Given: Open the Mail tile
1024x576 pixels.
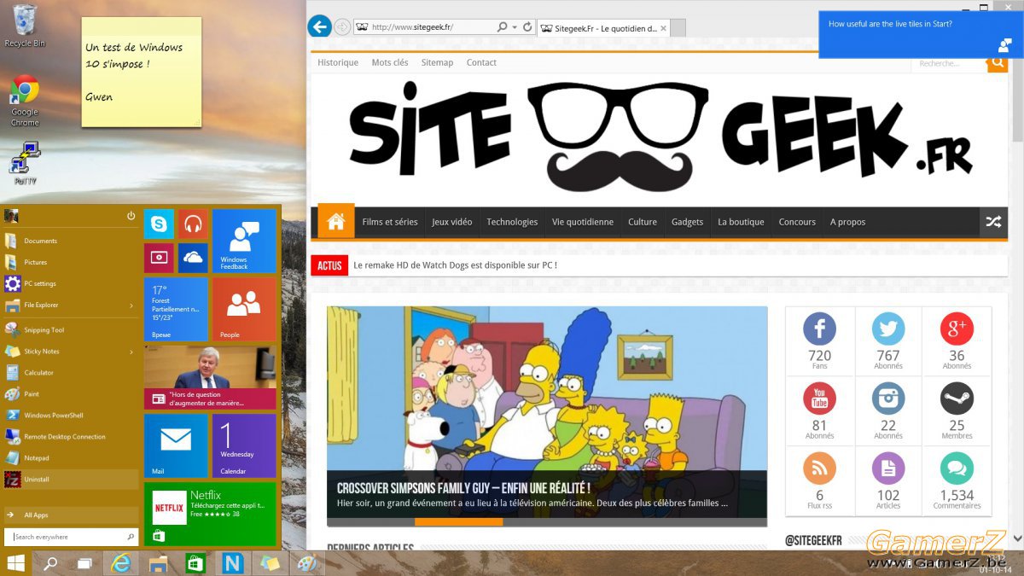Looking at the screenshot, I should [x=176, y=445].
